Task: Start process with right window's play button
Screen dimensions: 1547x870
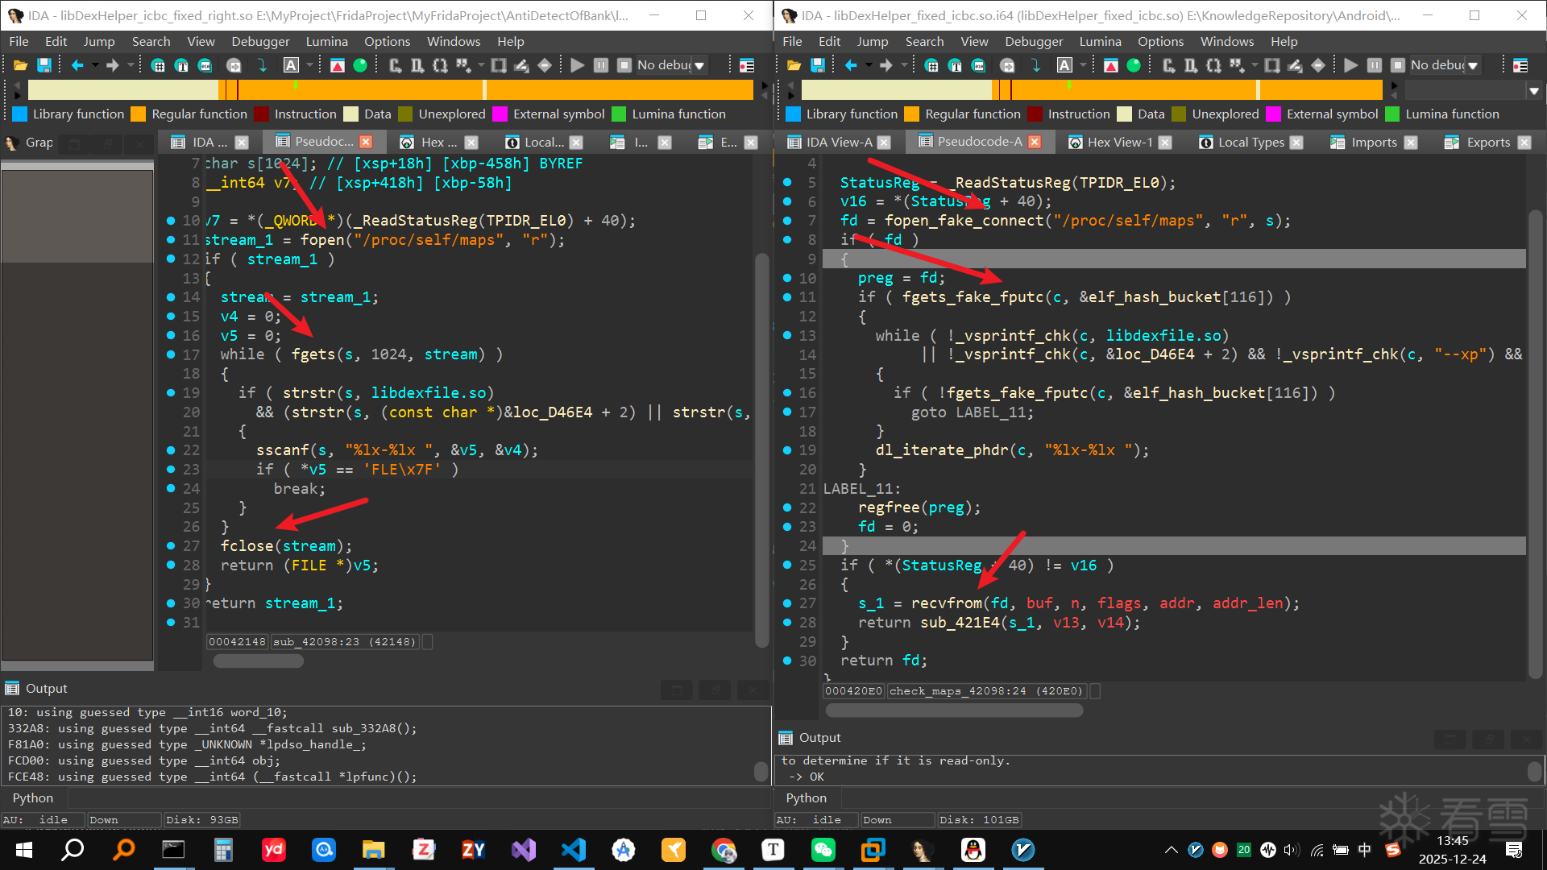Action: (1351, 65)
